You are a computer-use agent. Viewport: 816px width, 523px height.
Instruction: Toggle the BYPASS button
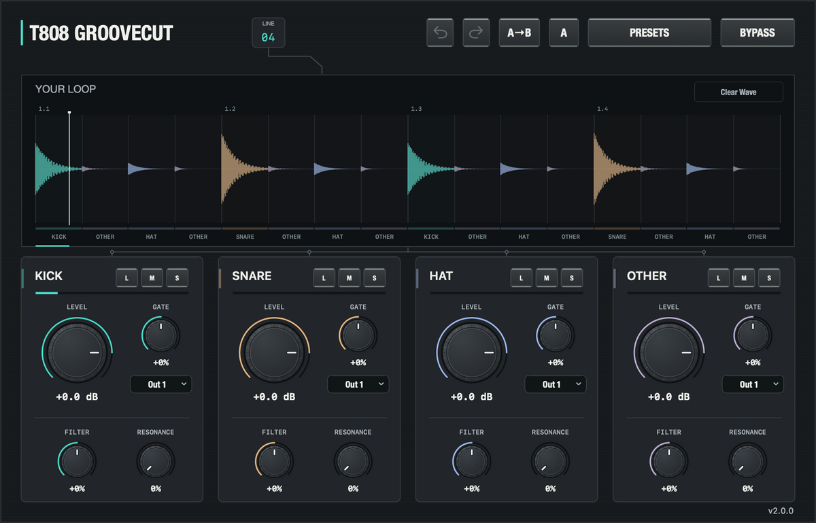[758, 33]
